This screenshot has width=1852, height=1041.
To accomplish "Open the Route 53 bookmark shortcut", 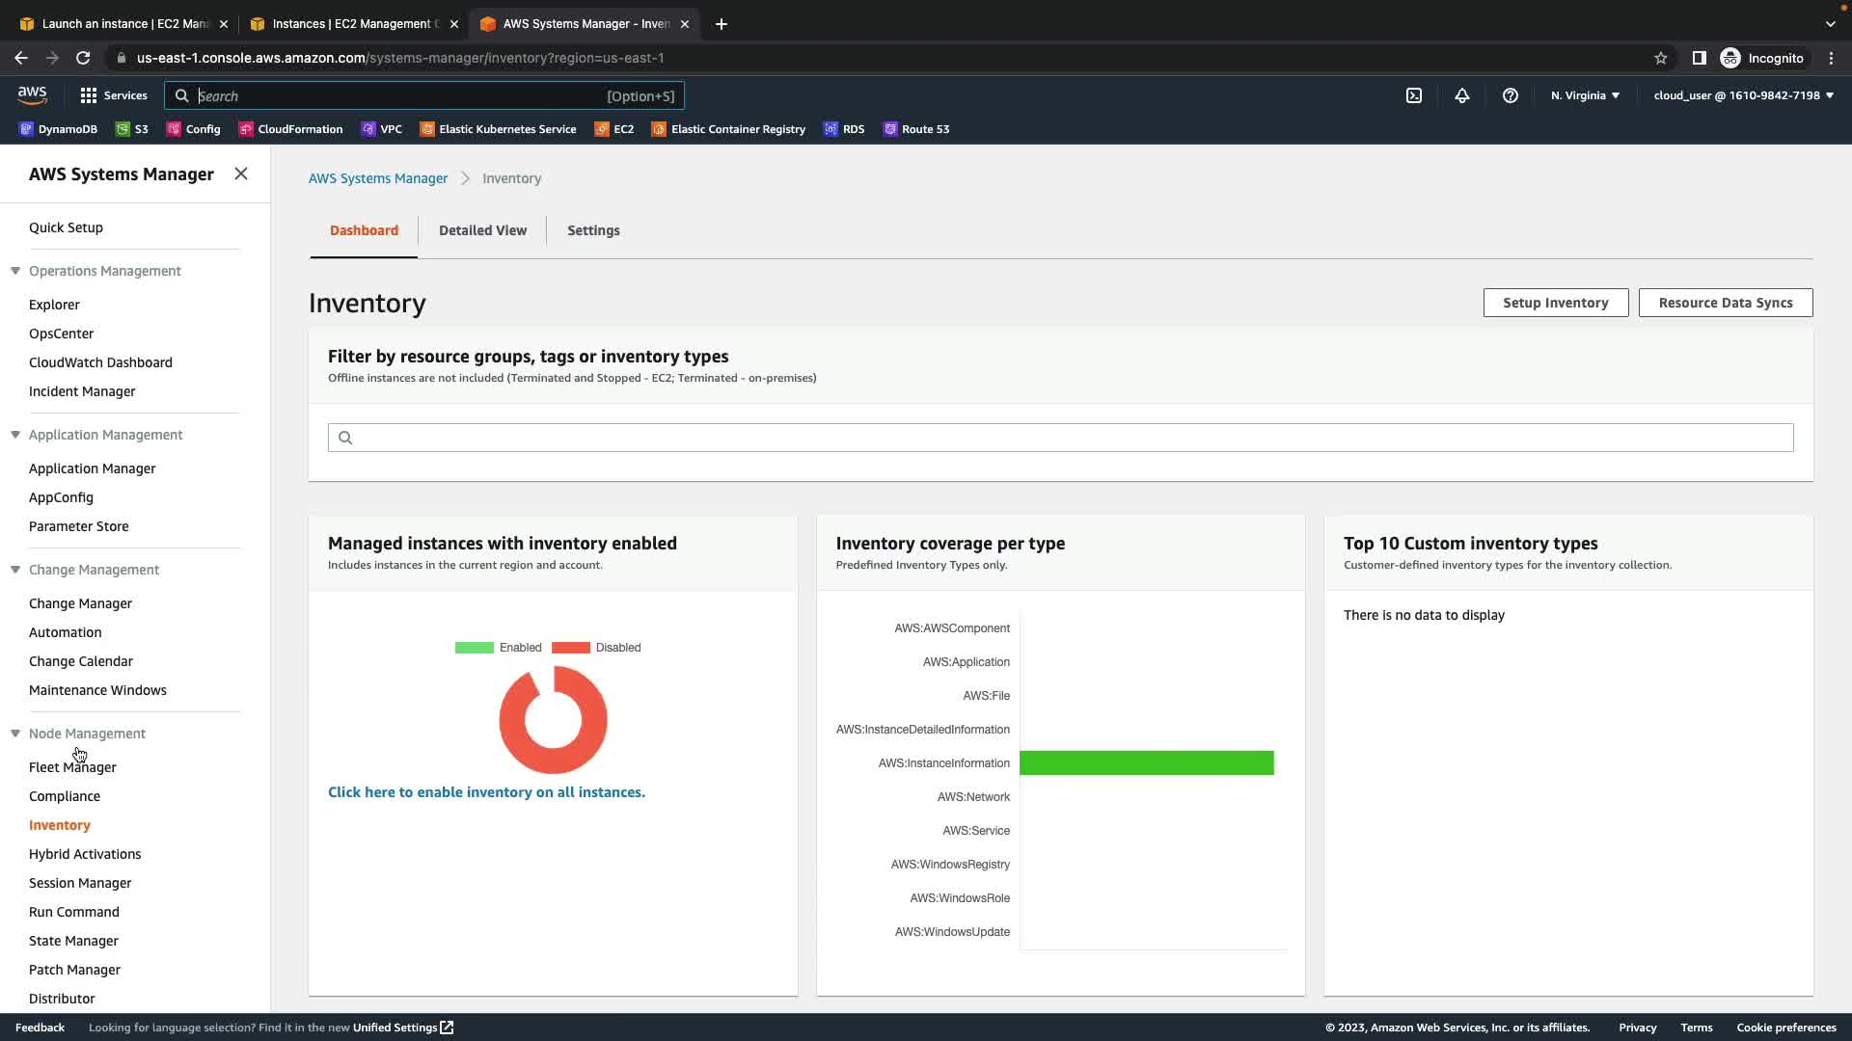I will tap(916, 129).
